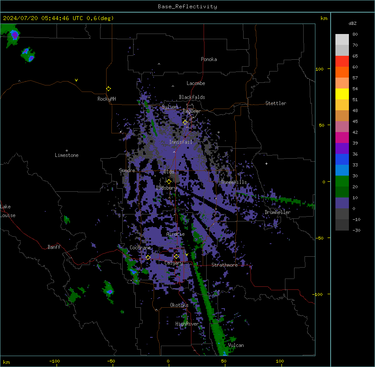Click the 80 value on dBZ legend
The width and height of the screenshot is (375, 367).
click(355, 34)
